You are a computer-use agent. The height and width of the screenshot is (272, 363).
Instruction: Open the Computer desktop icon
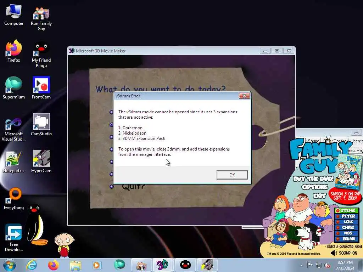14,15
